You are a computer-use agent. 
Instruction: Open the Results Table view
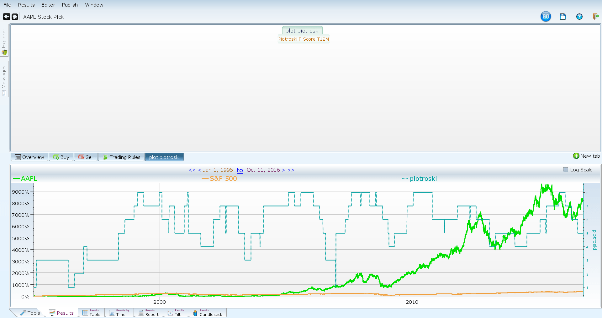tap(91, 313)
